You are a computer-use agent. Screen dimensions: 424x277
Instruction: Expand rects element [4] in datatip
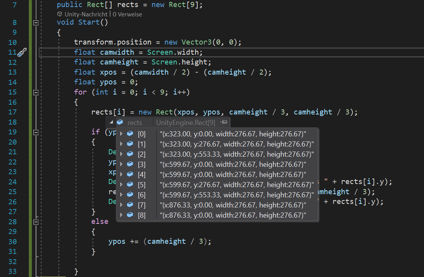coord(121,175)
